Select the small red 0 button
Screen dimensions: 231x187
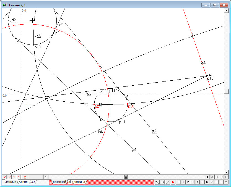[19, 177]
